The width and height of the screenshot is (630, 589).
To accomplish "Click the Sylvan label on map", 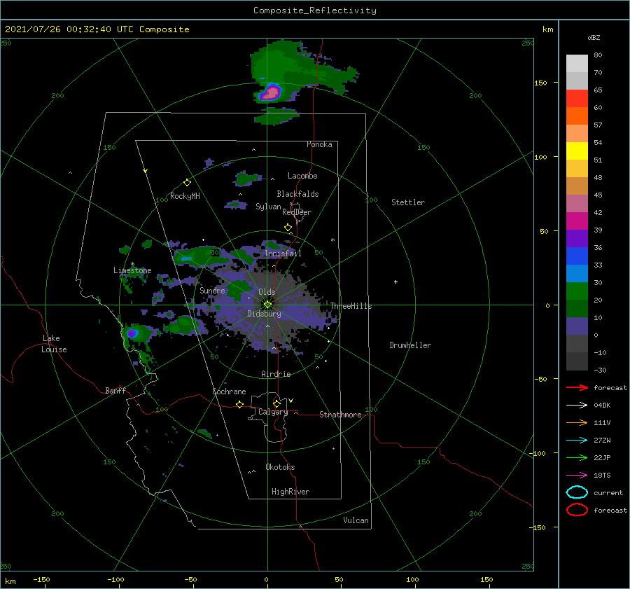I will 268,207.
